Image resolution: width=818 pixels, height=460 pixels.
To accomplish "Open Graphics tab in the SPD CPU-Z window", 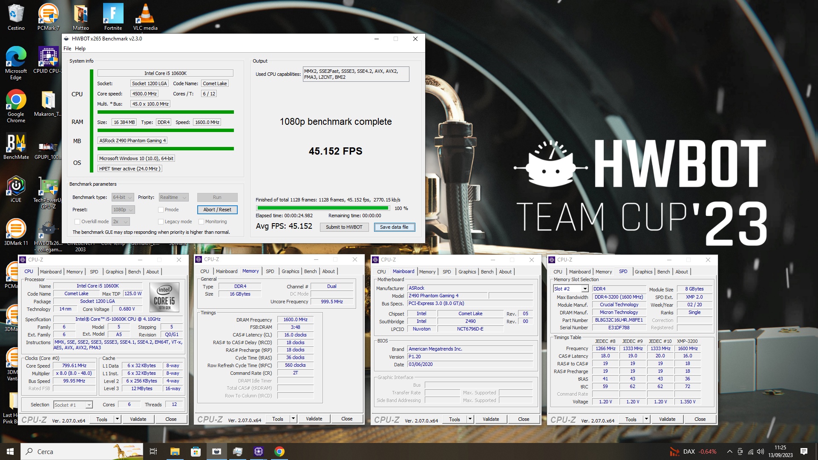I will pyautogui.click(x=643, y=272).
